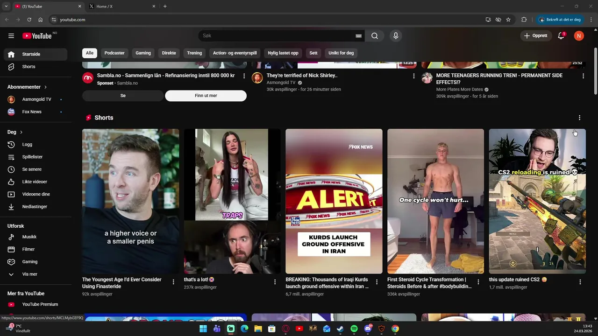Image resolution: width=598 pixels, height=336 pixels.
Task: Open options for Finasteride short
Action: [173, 282]
